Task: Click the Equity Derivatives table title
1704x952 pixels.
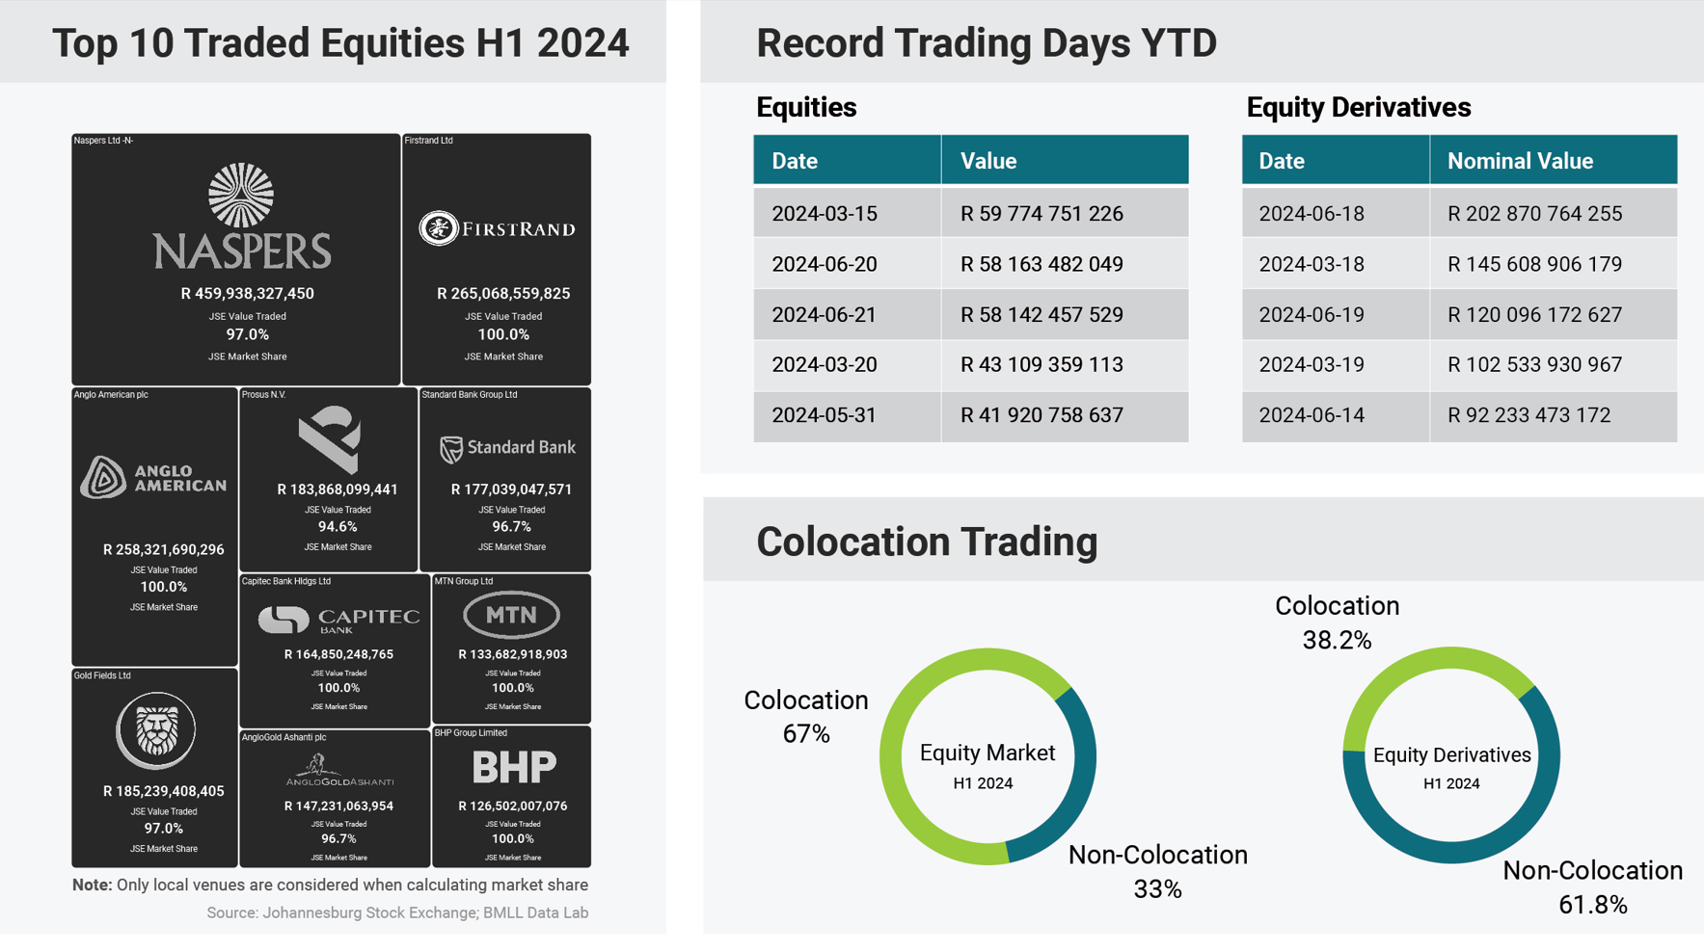Action: [1359, 107]
